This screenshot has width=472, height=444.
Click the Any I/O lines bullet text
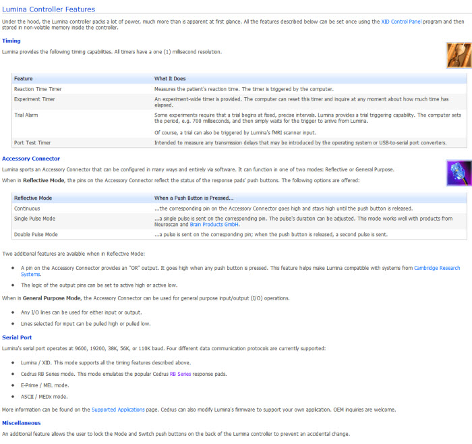click(82, 312)
